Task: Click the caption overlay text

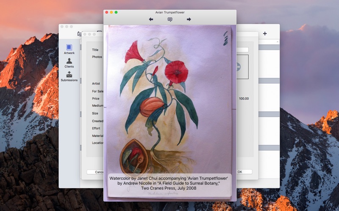Action: click(169, 183)
